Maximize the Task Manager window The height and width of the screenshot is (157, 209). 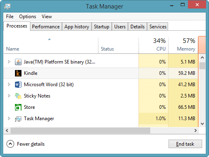click(183, 5)
